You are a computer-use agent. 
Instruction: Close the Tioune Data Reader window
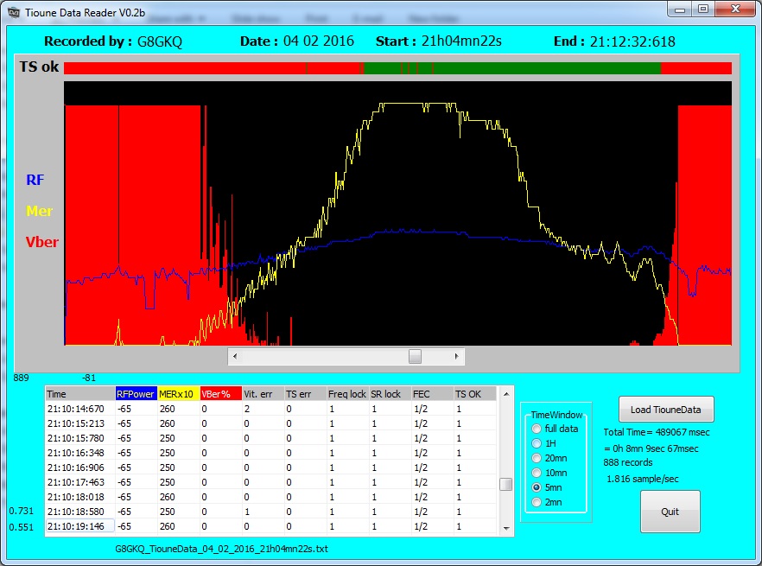coord(735,10)
